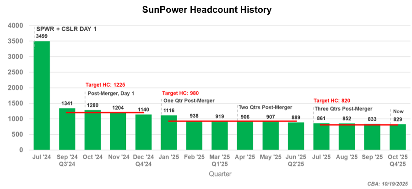412x189 pixels.
Task: Select the tallest green bar for Jul '24
Action: click(42, 95)
